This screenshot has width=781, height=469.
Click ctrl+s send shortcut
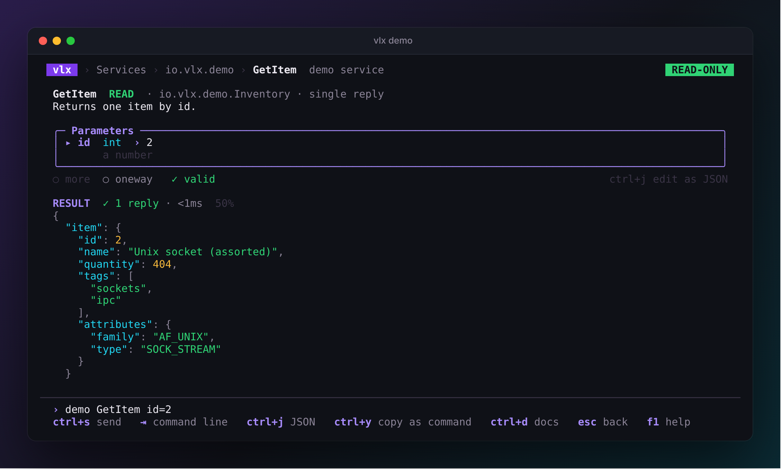coord(87,422)
